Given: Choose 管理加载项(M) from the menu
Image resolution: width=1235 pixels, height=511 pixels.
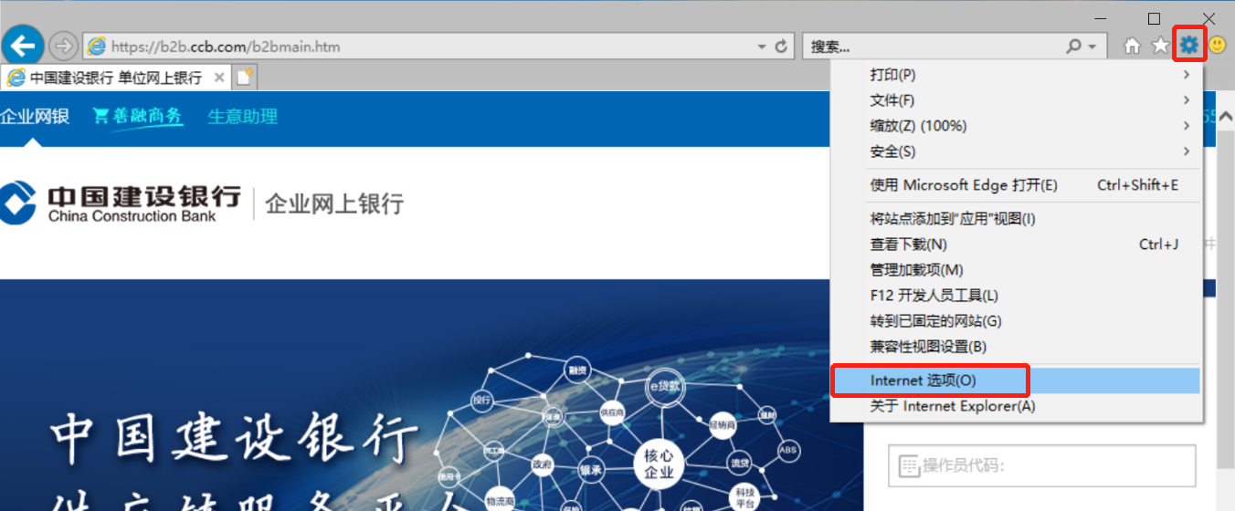Looking at the screenshot, I should pos(916,270).
